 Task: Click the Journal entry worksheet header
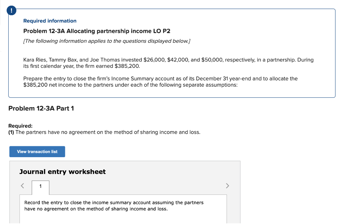62,172
